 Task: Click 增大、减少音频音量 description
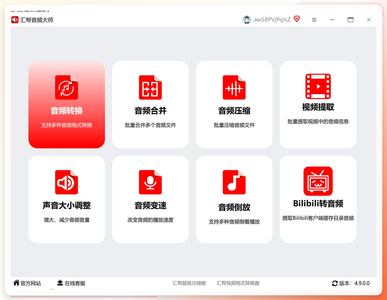[66, 220]
